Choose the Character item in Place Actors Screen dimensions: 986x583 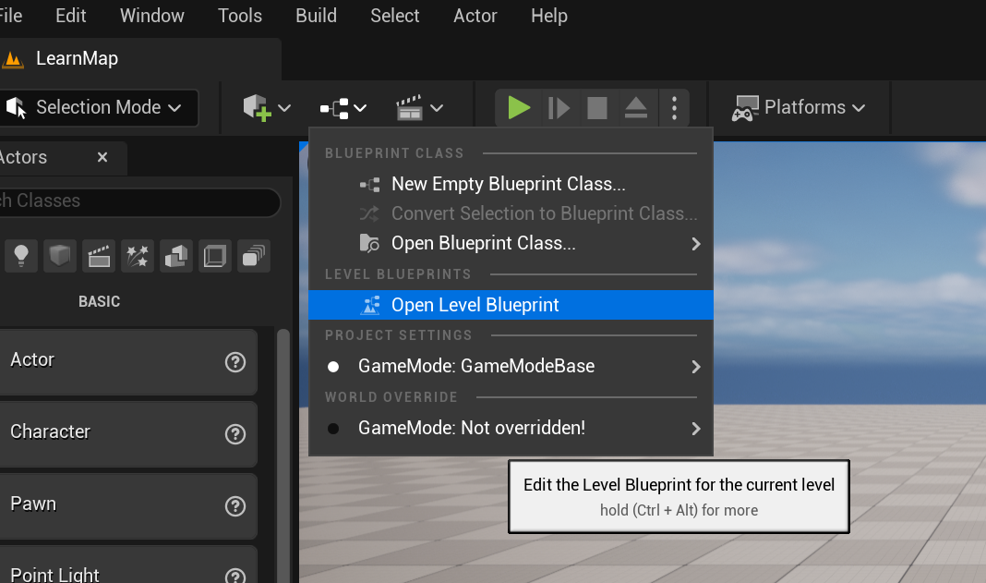pyautogui.click(x=128, y=434)
